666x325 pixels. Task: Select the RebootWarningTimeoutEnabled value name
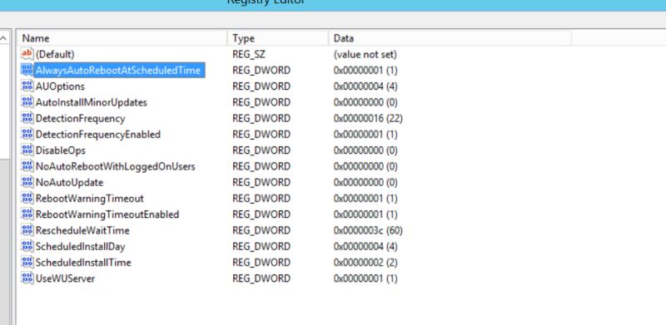pos(107,214)
